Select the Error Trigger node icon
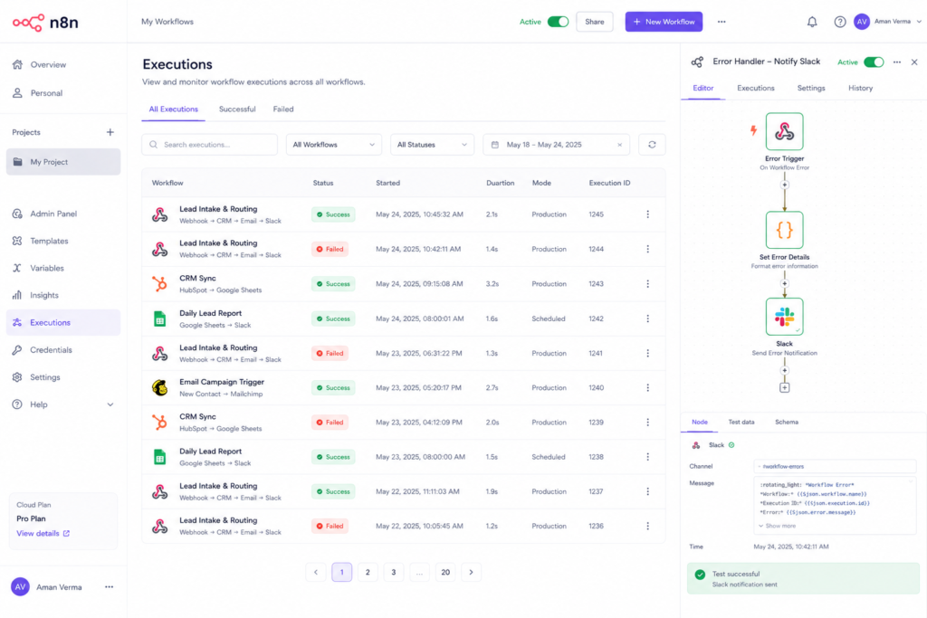The image size is (927, 618). pos(784,131)
